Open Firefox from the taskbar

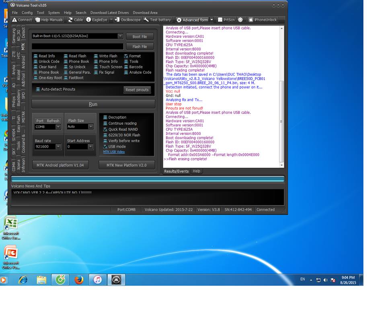[79, 280]
